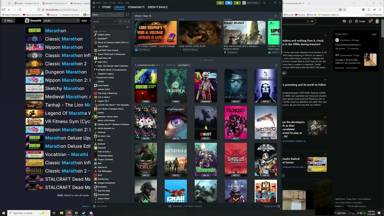
Task: Click the SteamDB Menu hamburger button
Action: (8, 21)
